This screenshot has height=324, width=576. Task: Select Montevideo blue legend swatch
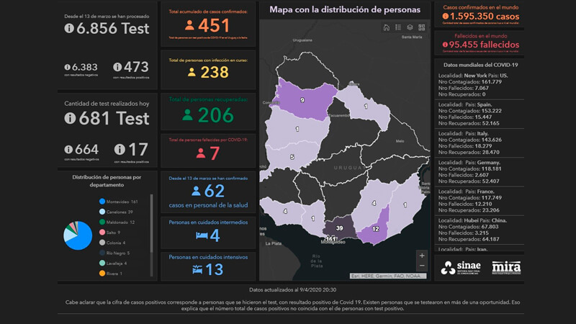click(102, 202)
